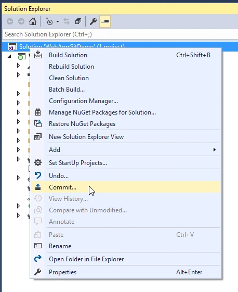Open the Pending Changes Filter dropdown arrow
Viewport: 238px width, 292px height.
click(x=58, y=22)
